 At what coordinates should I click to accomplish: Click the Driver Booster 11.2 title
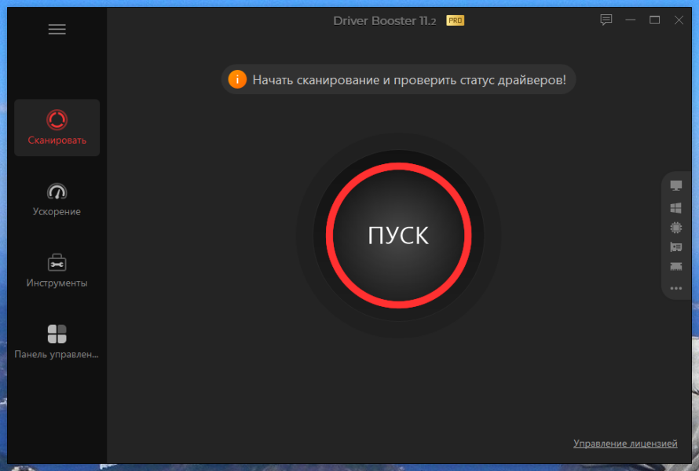[x=385, y=21]
